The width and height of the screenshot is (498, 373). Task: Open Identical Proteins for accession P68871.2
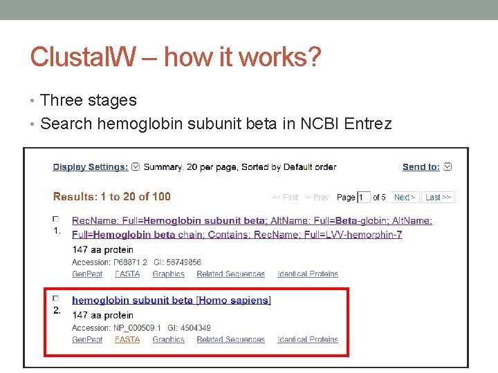[x=307, y=274]
